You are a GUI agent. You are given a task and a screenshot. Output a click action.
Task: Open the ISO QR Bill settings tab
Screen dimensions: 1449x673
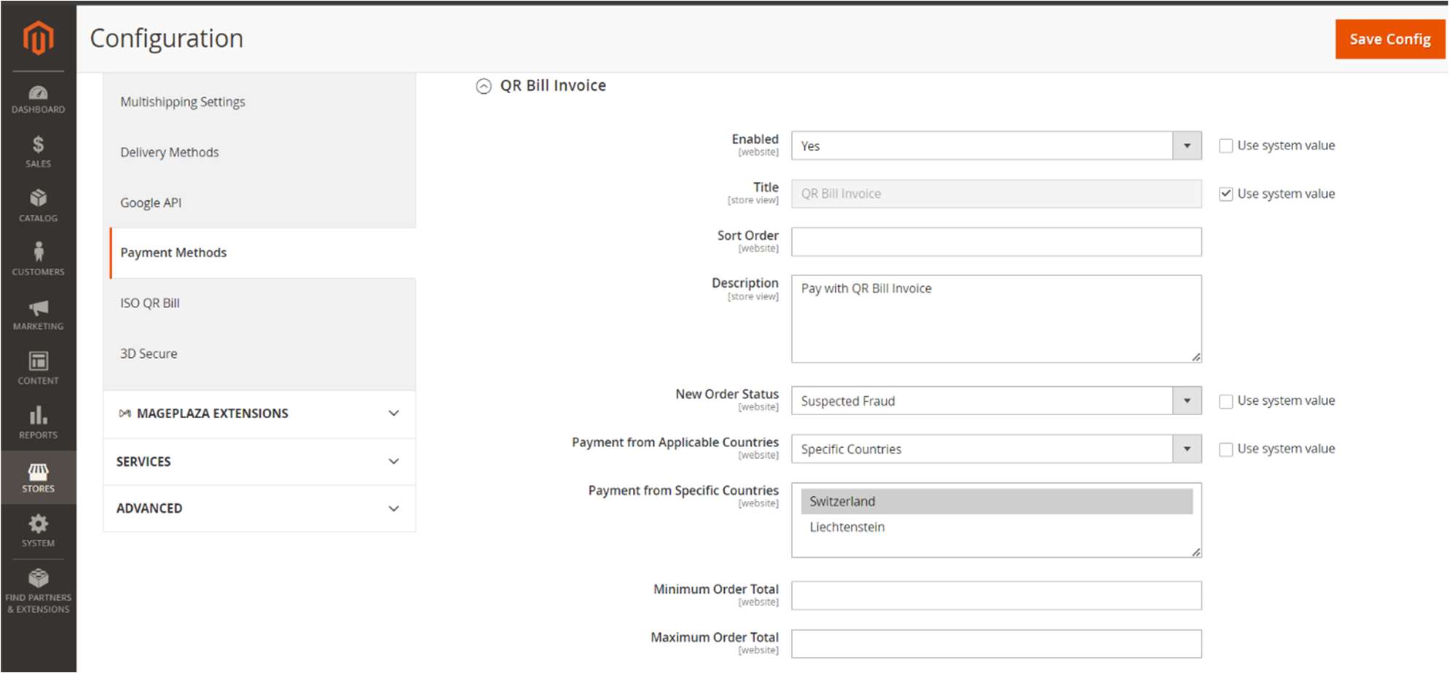coord(150,303)
